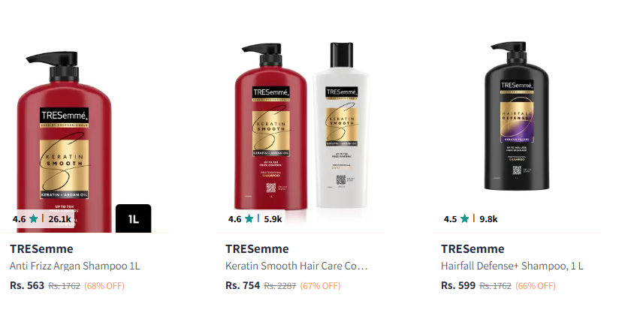The image size is (628, 313).
Task: Click TRESemme brand above Anti Frizz Argan
Action: coord(41,249)
